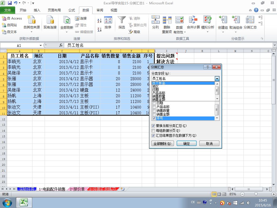Open 连接 connections in the ribbon
The height and width of the screenshot is (208, 277).
[x=81, y=18]
